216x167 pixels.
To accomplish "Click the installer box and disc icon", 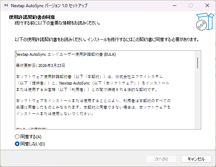I will pyautogui.click(x=205, y=22).
